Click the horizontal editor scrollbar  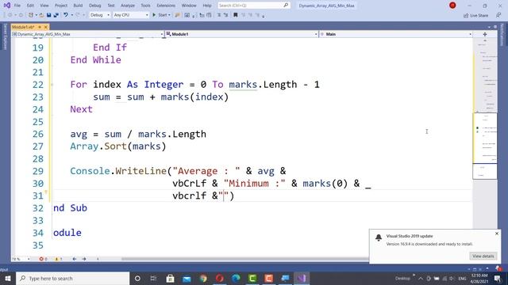coord(244,259)
